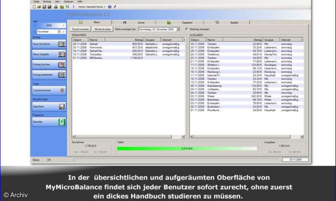Click the Neue Einnahme button
The width and height of the screenshot is (336, 201).
coord(49,44)
